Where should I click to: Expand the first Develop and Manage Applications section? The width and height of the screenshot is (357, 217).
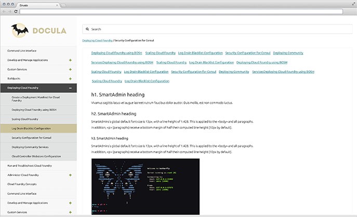[x=70, y=60]
